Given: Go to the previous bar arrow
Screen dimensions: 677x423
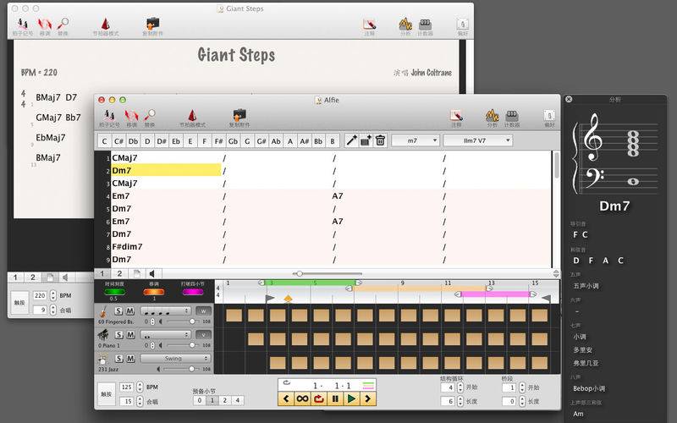Looking at the screenshot, I should pos(286,398).
